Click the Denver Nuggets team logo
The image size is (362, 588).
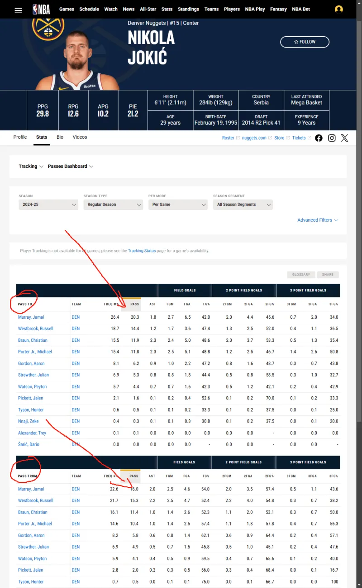(48, 28)
